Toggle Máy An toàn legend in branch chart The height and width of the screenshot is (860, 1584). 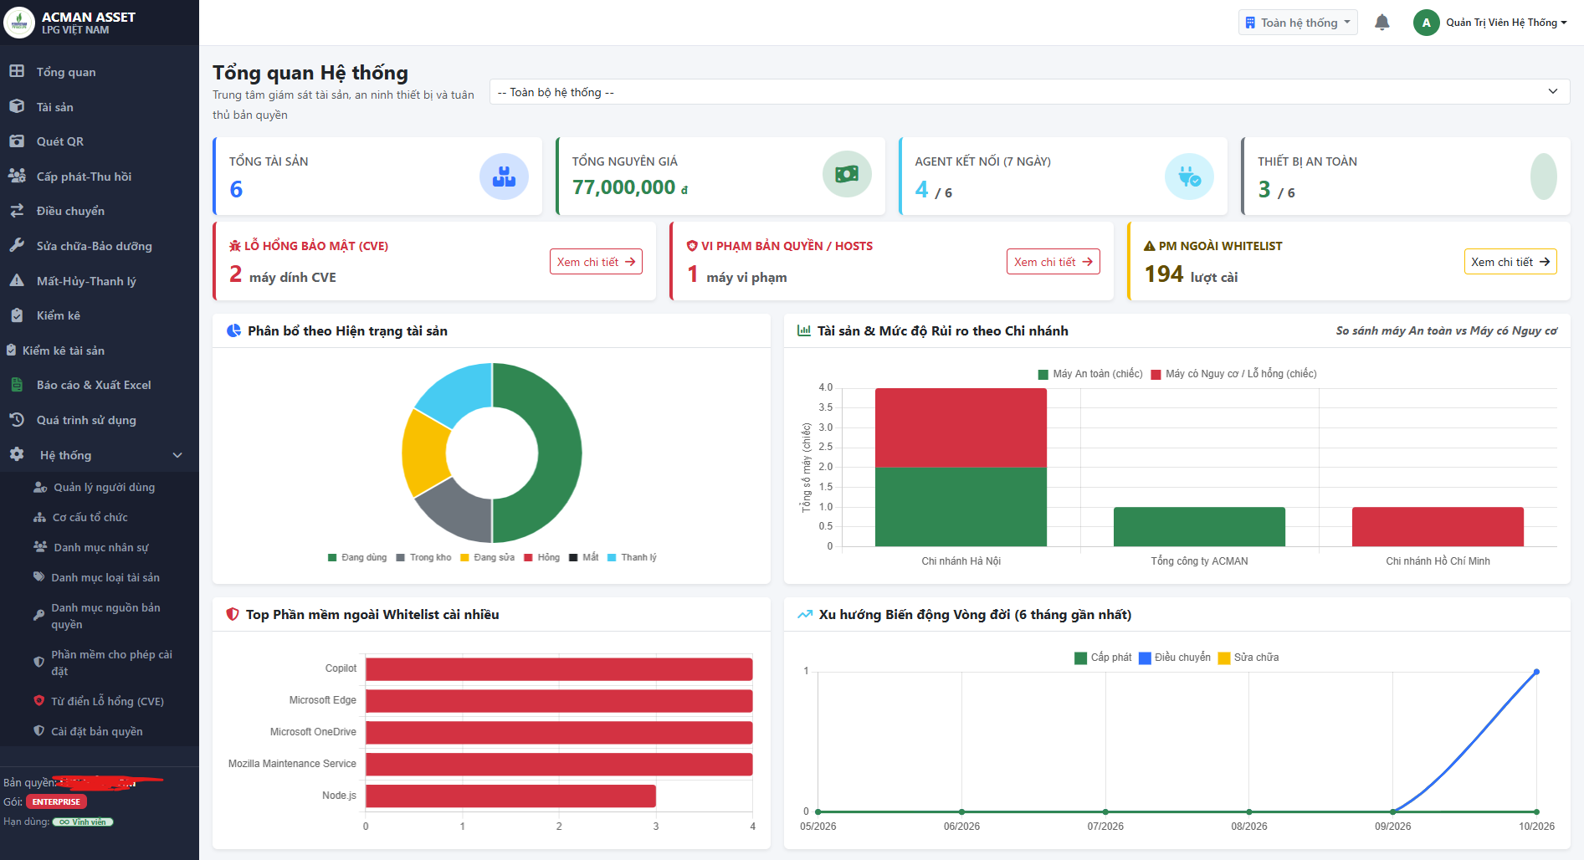point(1090,374)
